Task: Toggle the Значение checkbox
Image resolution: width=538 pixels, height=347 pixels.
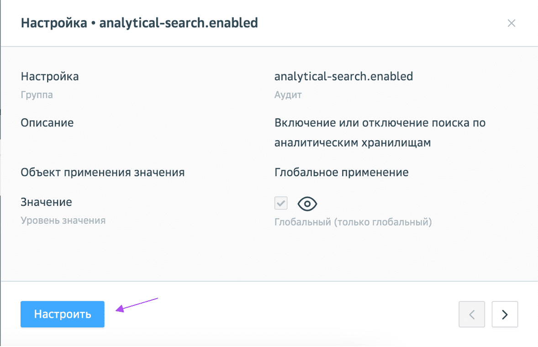Action: tap(281, 203)
